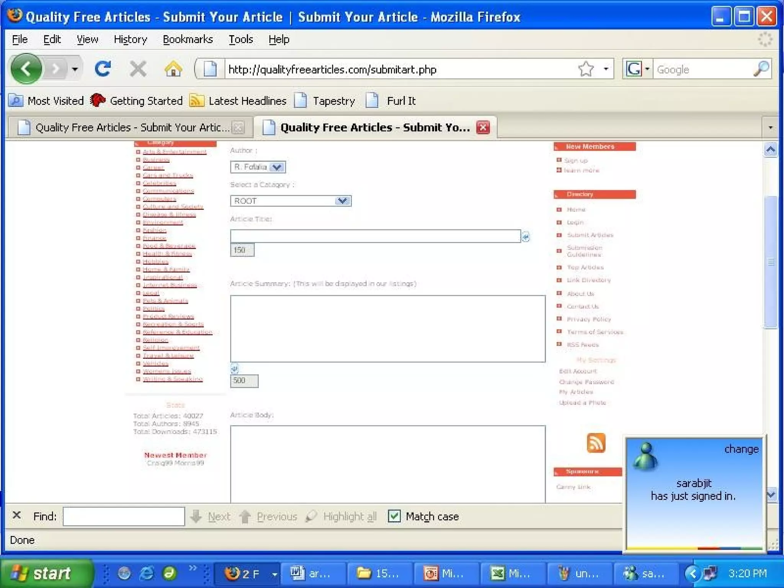Click the Home toolbar icon
This screenshot has width=784, height=588.
pos(173,69)
